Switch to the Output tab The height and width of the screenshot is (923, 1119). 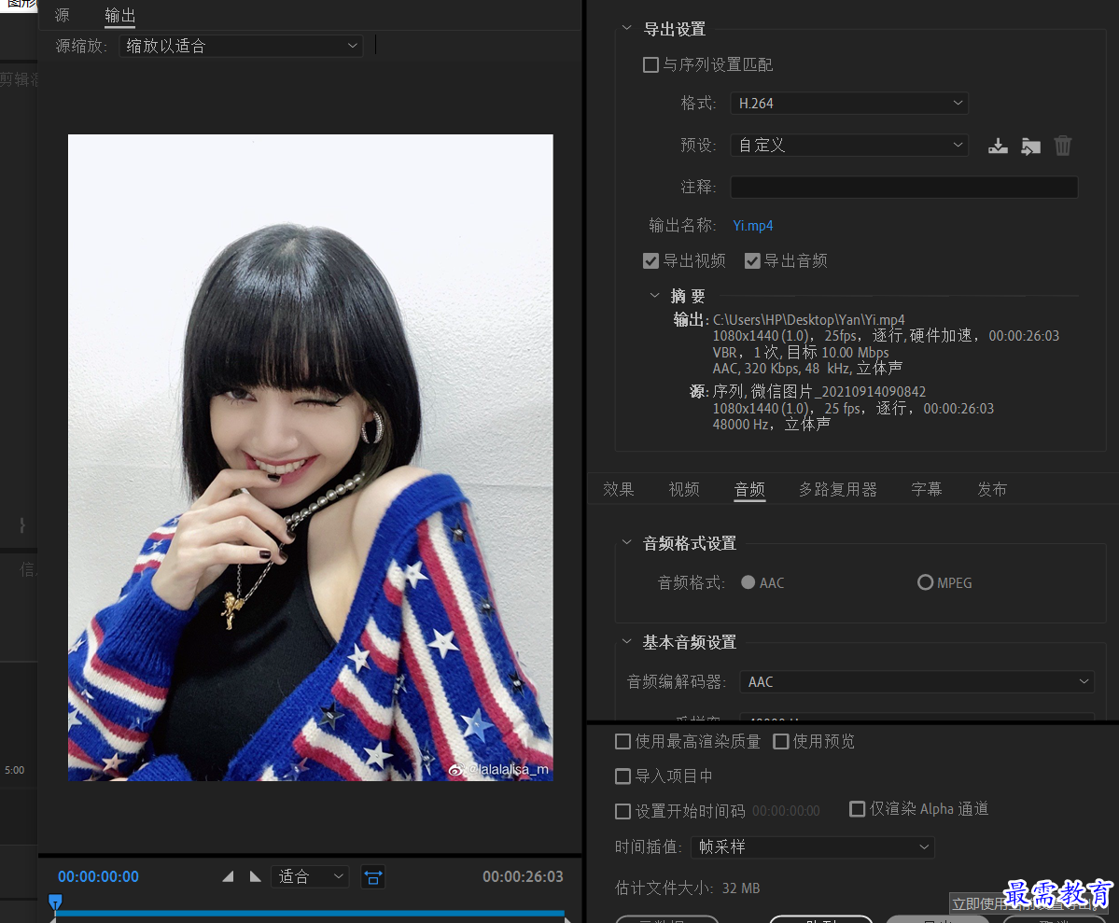point(119,15)
